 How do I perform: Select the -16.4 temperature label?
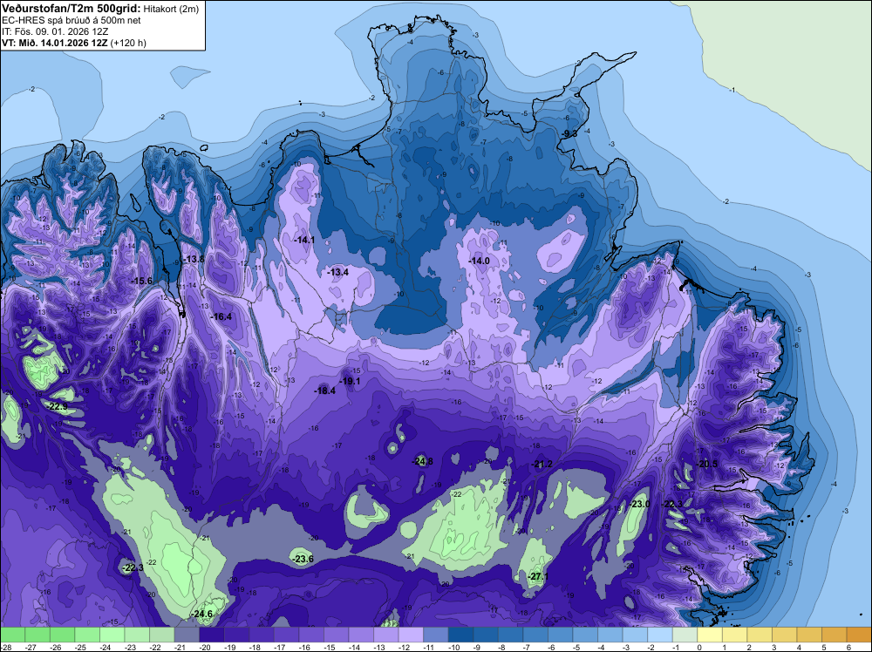pos(221,316)
